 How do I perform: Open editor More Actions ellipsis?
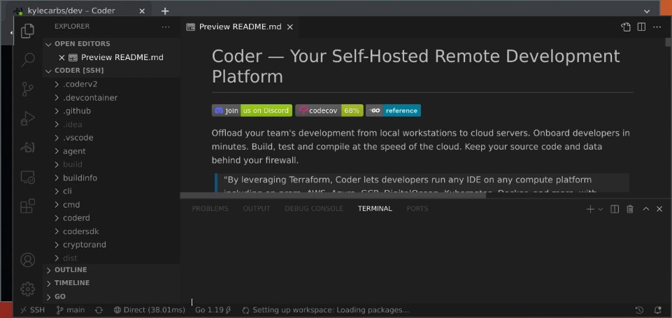pos(657,27)
